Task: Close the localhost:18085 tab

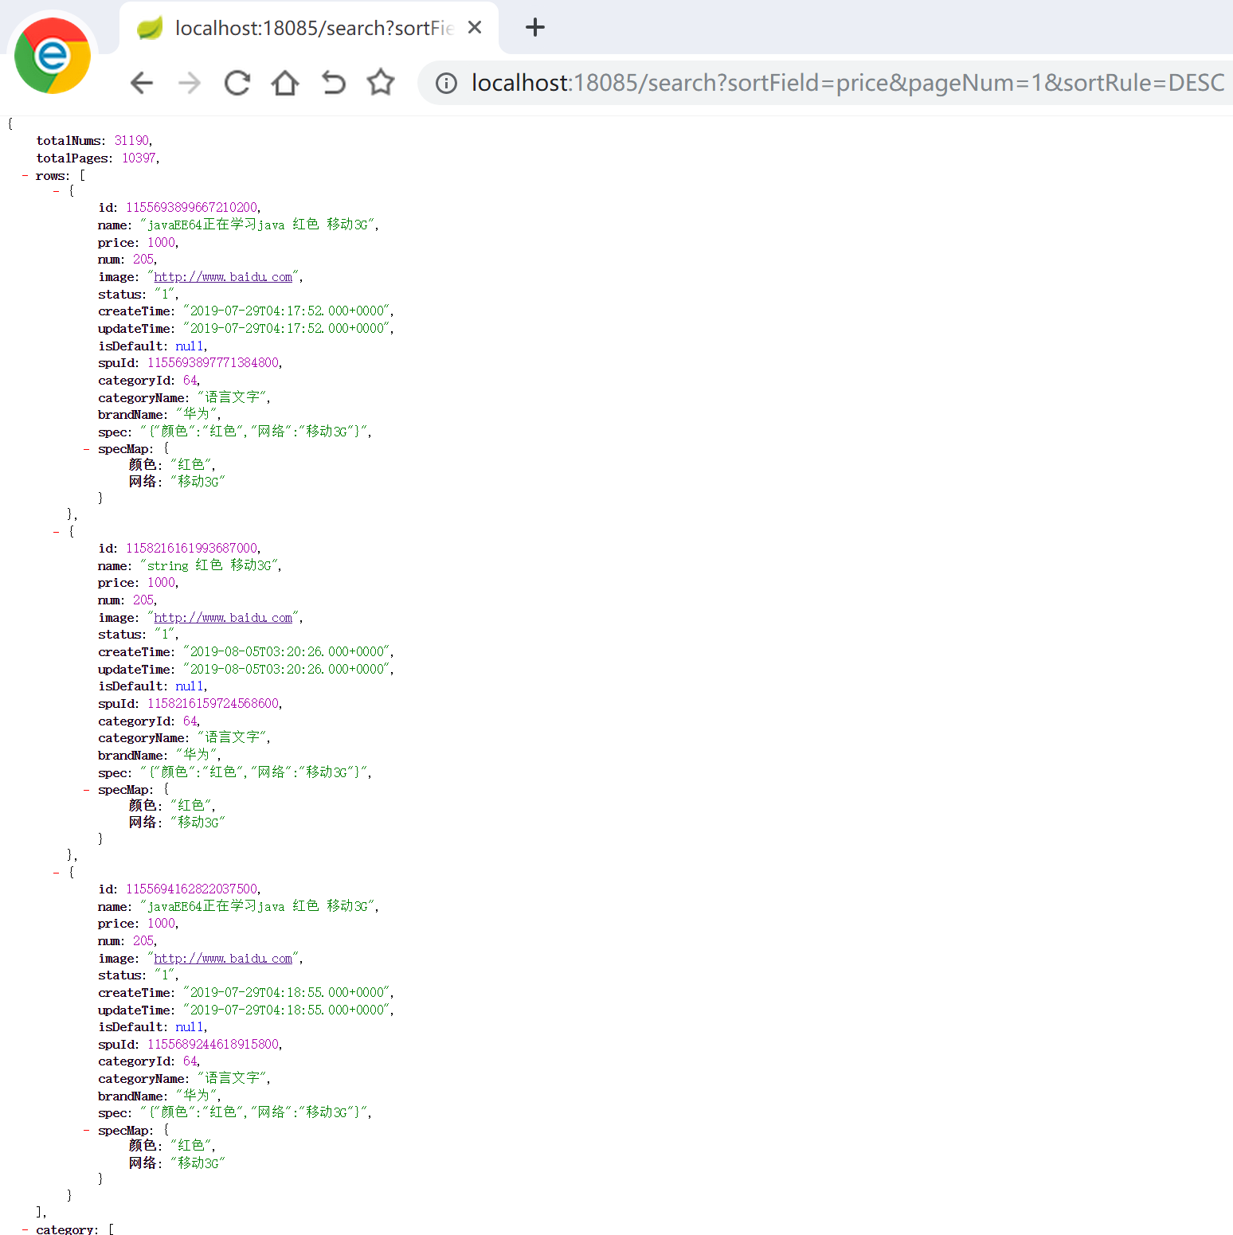Action: pyautogui.click(x=475, y=28)
